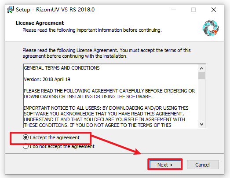
Task: Choose "I do not accept the agreement"
Action: (x=58, y=146)
